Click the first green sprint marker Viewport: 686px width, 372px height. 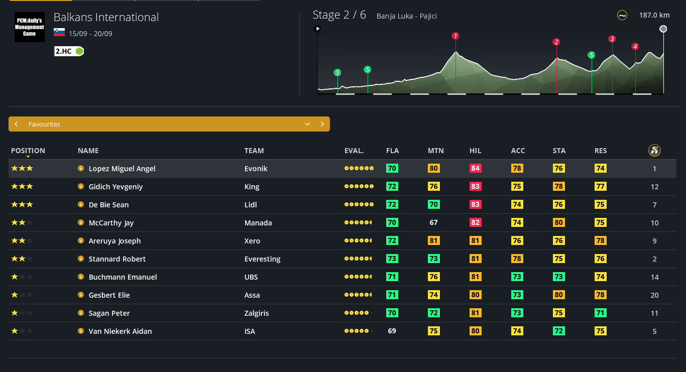click(337, 73)
